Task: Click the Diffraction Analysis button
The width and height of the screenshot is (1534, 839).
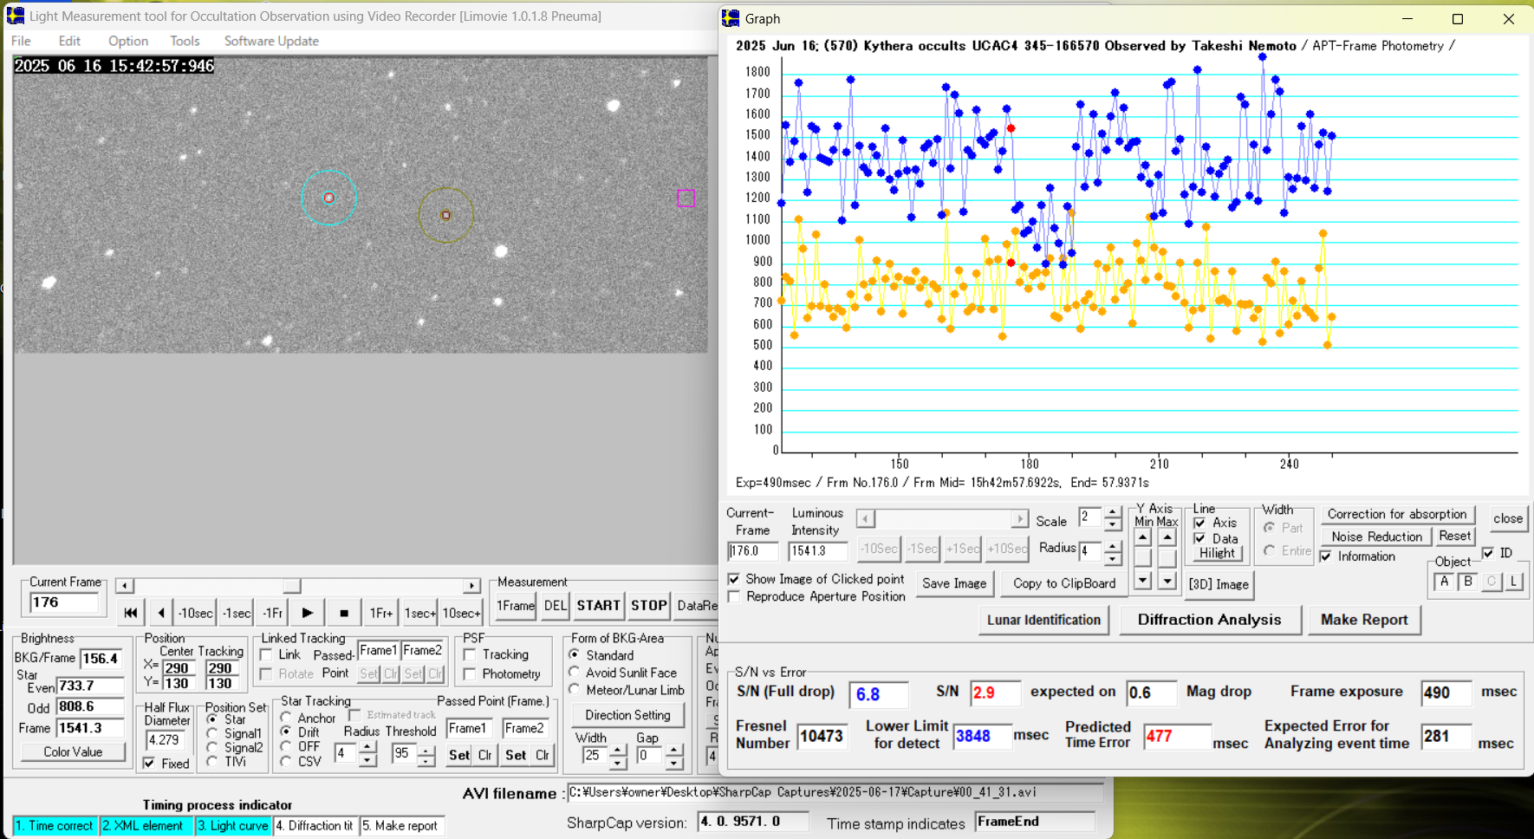Action: coord(1209,620)
